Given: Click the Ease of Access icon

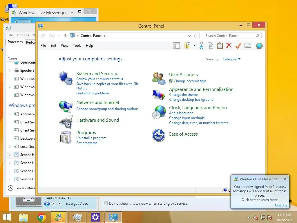Looking at the screenshot, I should [159, 135].
